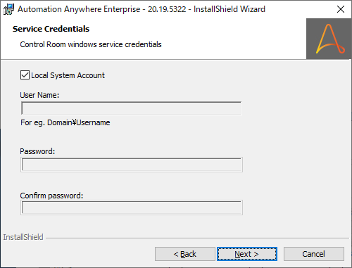
Task: Click the wizard title bar text
Action: pyautogui.click(x=142, y=9)
